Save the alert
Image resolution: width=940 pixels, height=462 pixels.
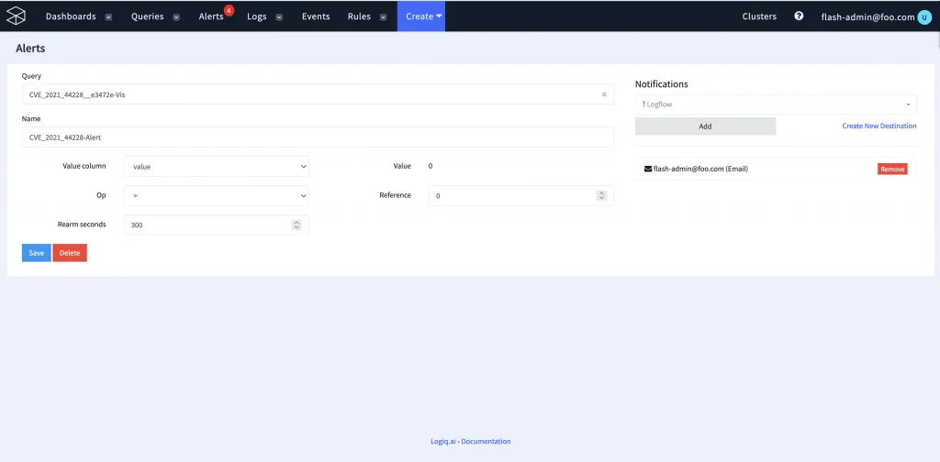tap(36, 253)
